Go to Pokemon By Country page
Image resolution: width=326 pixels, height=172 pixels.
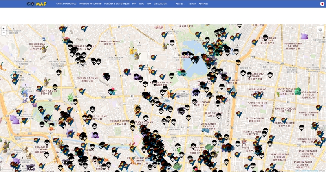[x=90, y=4]
